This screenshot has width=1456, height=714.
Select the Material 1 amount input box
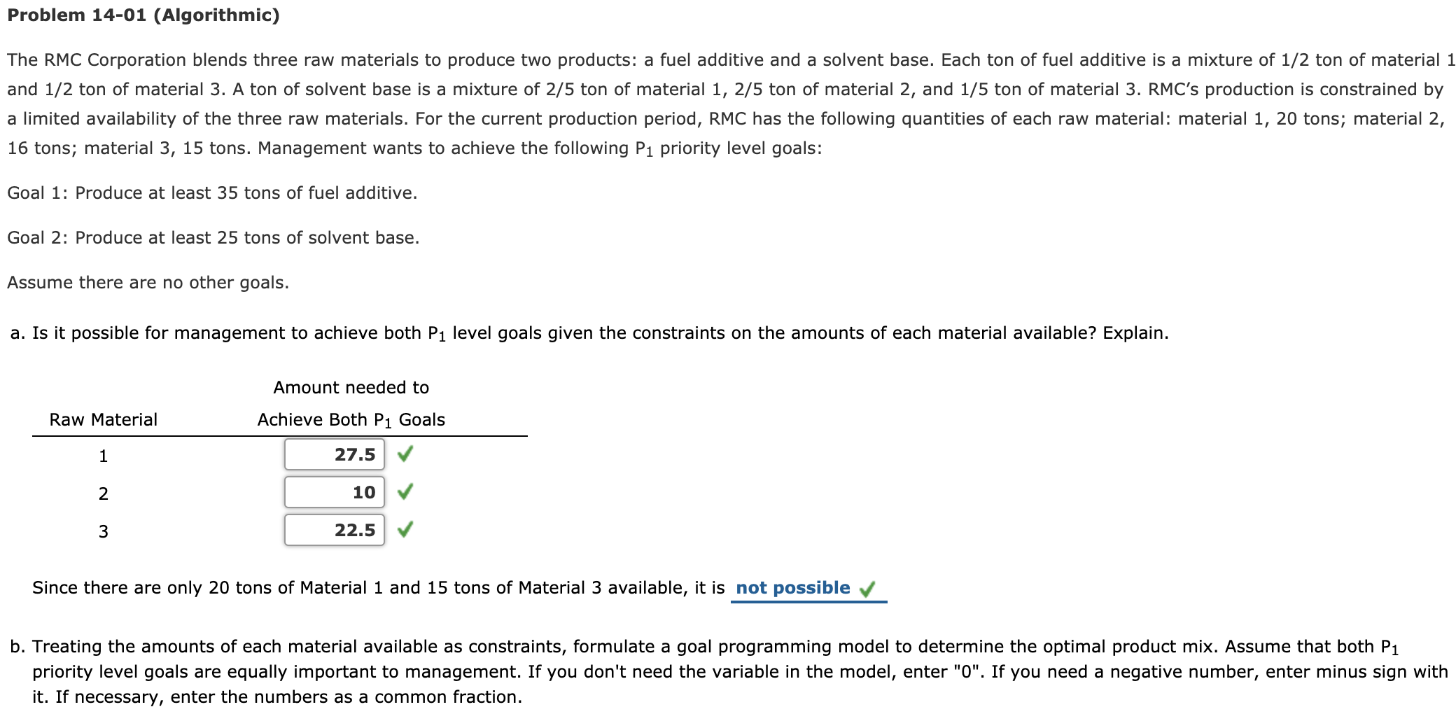click(334, 454)
